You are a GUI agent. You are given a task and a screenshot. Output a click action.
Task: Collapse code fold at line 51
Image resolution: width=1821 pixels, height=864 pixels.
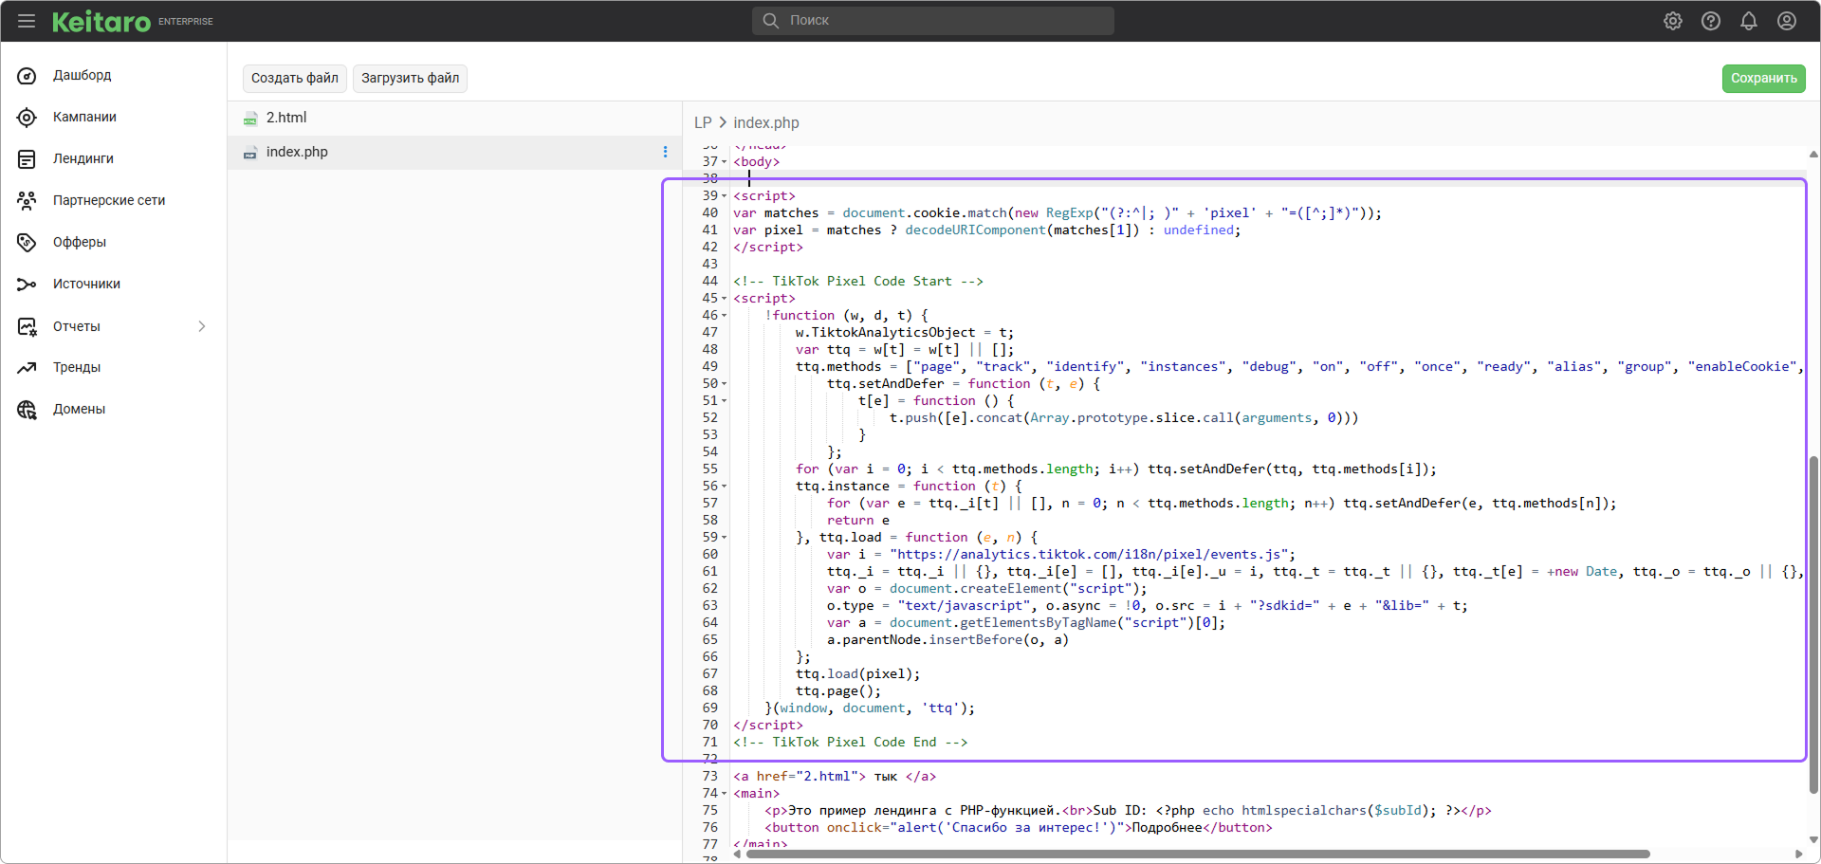pos(725,401)
